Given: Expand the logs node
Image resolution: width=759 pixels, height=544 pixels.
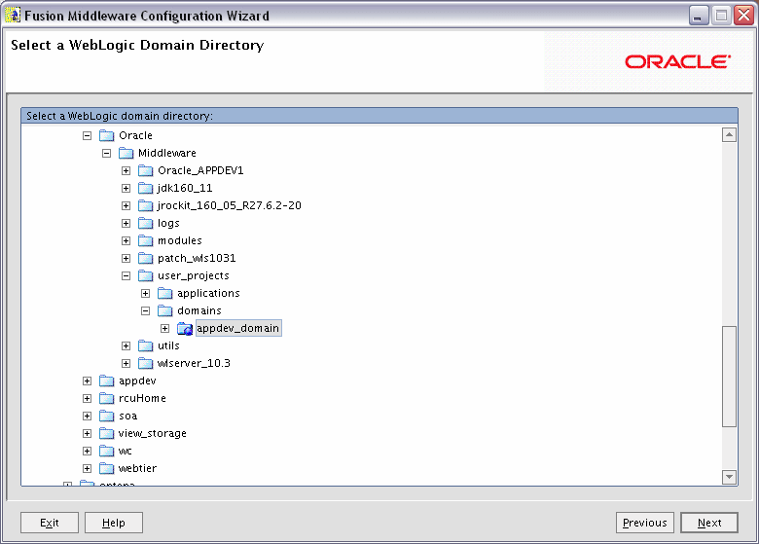Looking at the screenshot, I should (x=126, y=223).
